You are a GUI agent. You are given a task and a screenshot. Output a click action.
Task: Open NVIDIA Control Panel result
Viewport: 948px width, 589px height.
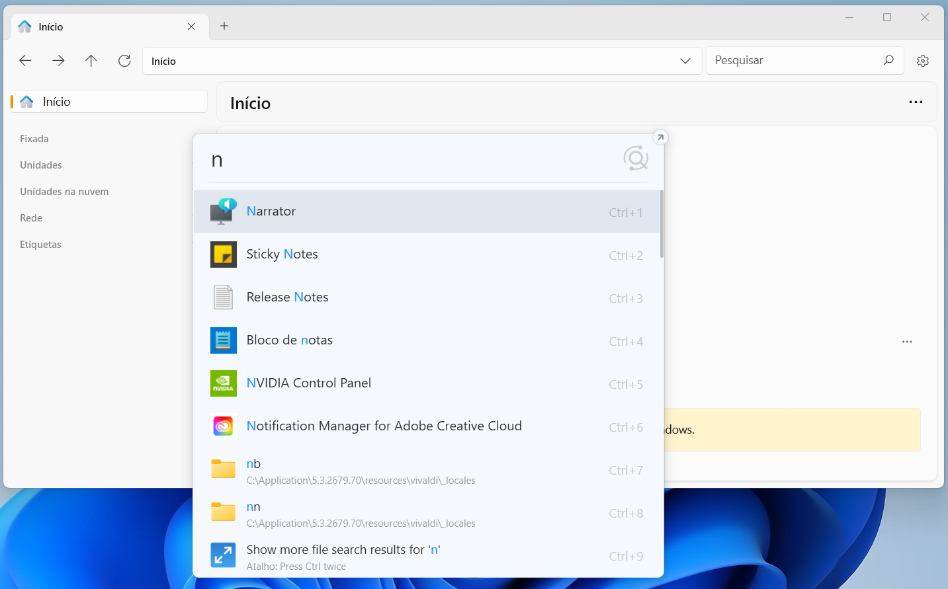click(427, 383)
